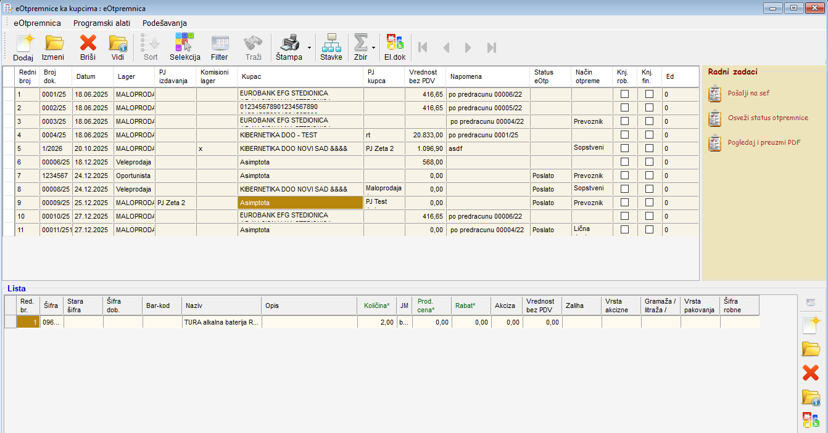
Task: Expand the Zbir sum dropdown arrow
Action: (x=374, y=47)
